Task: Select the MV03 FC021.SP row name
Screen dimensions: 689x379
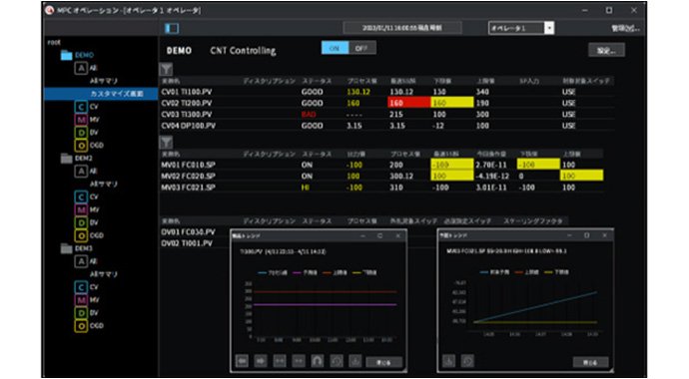Action: click(x=188, y=188)
